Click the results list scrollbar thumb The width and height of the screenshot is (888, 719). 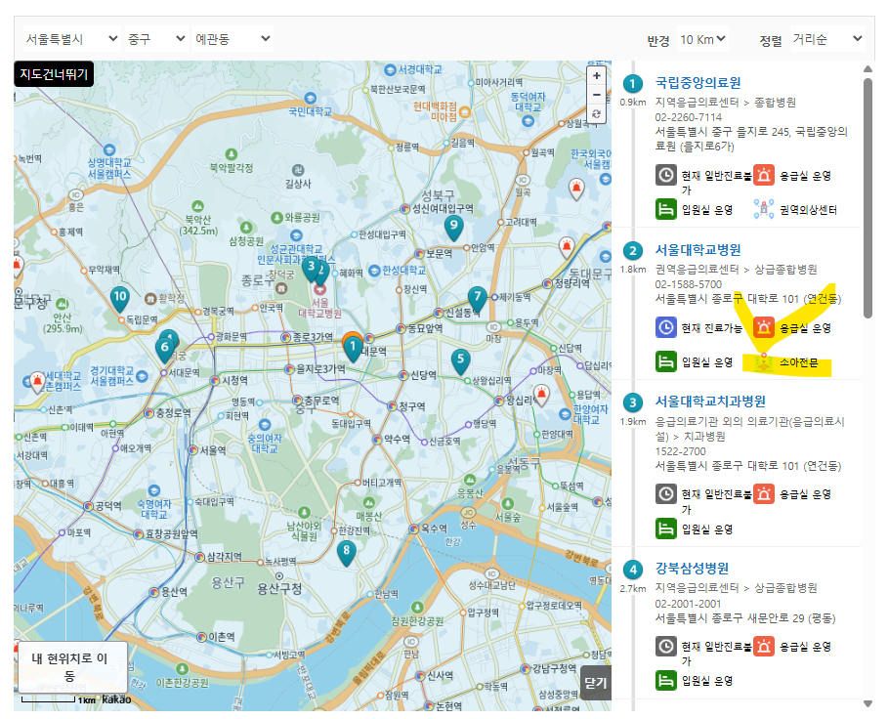(868, 198)
